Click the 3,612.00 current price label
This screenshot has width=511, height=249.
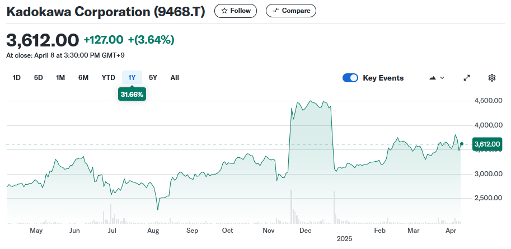(488, 144)
